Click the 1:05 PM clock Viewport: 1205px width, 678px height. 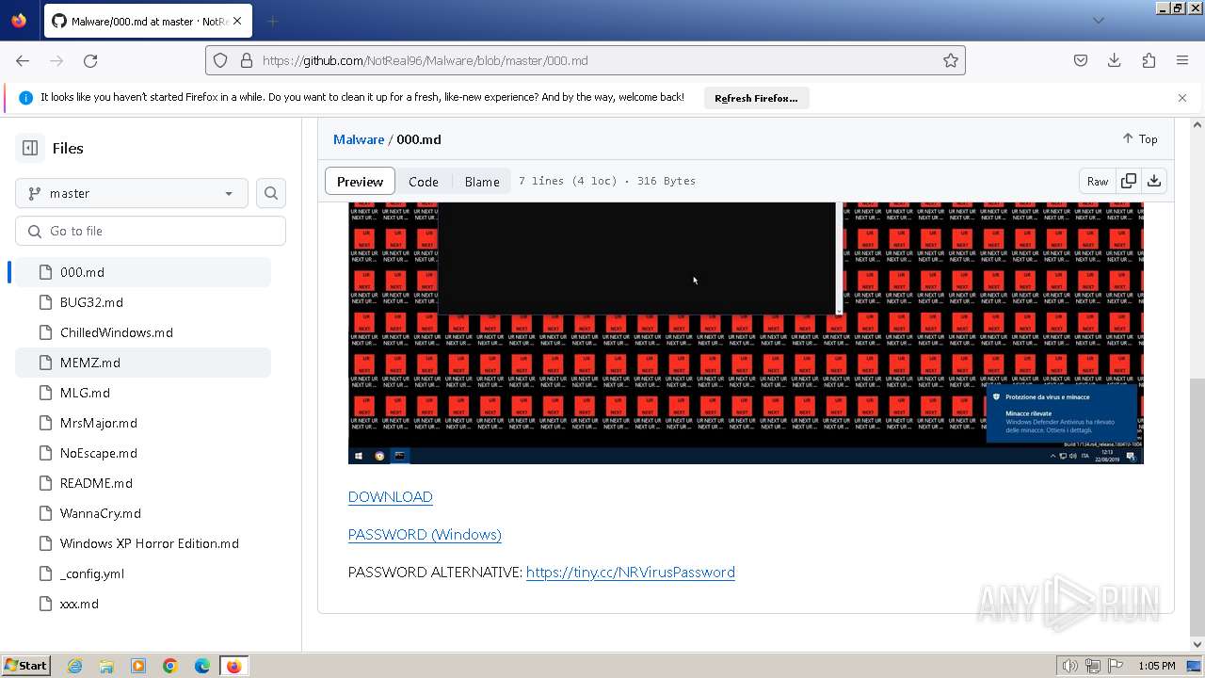coord(1156,666)
